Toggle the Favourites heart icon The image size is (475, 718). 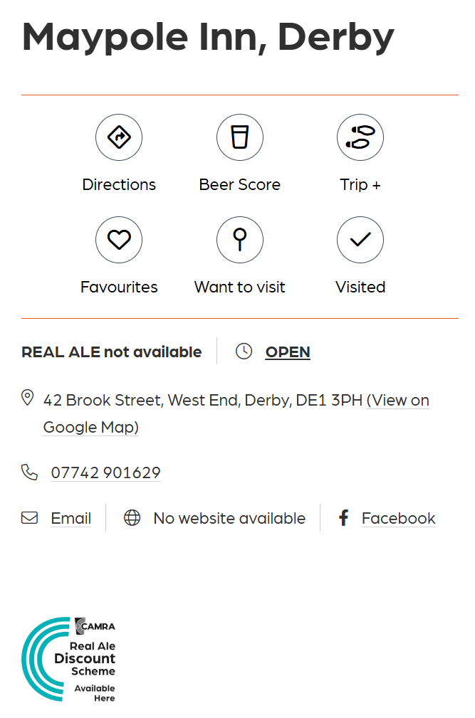tap(119, 240)
